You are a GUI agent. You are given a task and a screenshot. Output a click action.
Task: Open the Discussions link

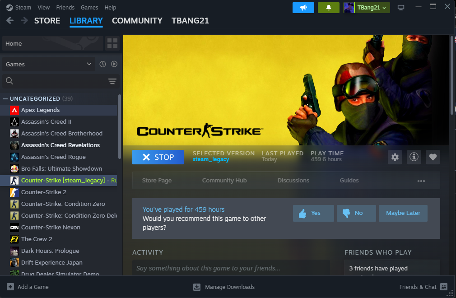[293, 180]
